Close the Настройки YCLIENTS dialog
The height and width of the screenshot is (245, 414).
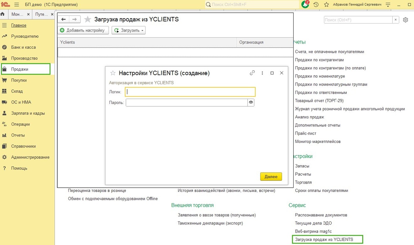click(282, 73)
